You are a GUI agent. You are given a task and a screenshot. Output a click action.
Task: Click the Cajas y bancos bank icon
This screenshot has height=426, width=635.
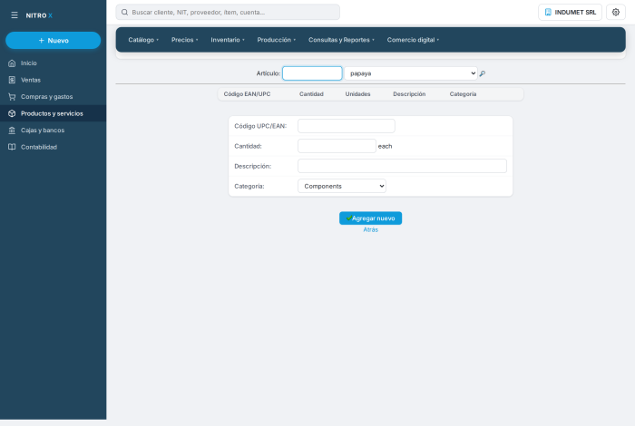[12, 131]
